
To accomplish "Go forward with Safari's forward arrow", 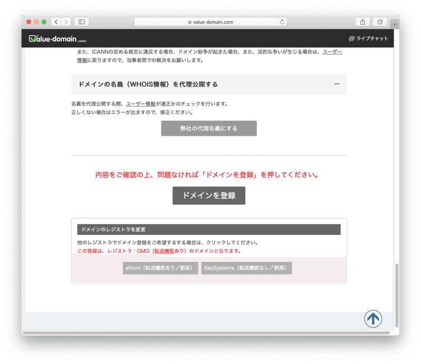I will pyautogui.click(x=66, y=22).
